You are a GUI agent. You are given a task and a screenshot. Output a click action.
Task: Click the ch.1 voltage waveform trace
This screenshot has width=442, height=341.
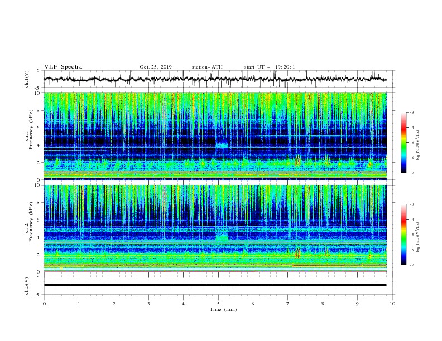pos(215,79)
